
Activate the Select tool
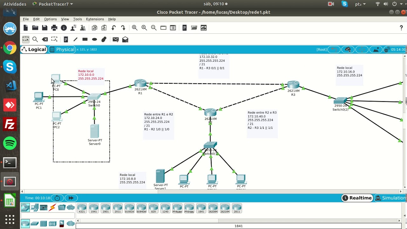click(x=26, y=39)
